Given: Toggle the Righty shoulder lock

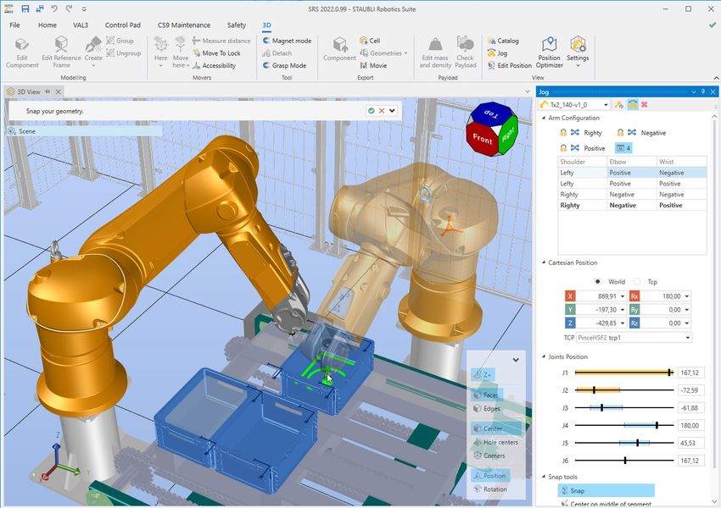Looking at the screenshot, I should pyautogui.click(x=563, y=133).
